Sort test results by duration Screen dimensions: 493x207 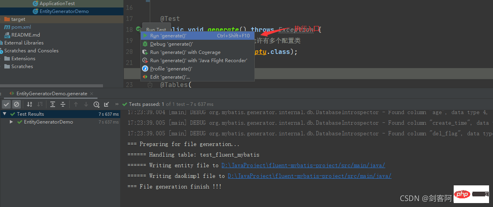pos(40,104)
